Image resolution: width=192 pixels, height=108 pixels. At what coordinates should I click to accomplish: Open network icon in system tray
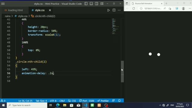click(163, 105)
